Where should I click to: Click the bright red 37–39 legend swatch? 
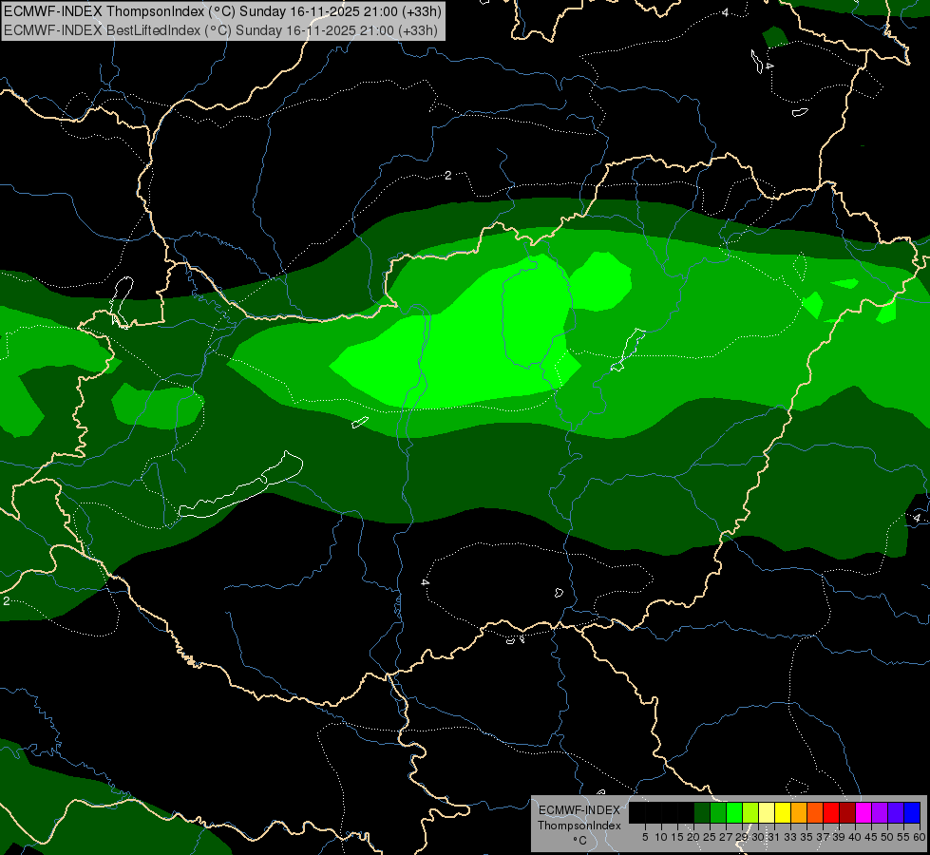pos(831,812)
